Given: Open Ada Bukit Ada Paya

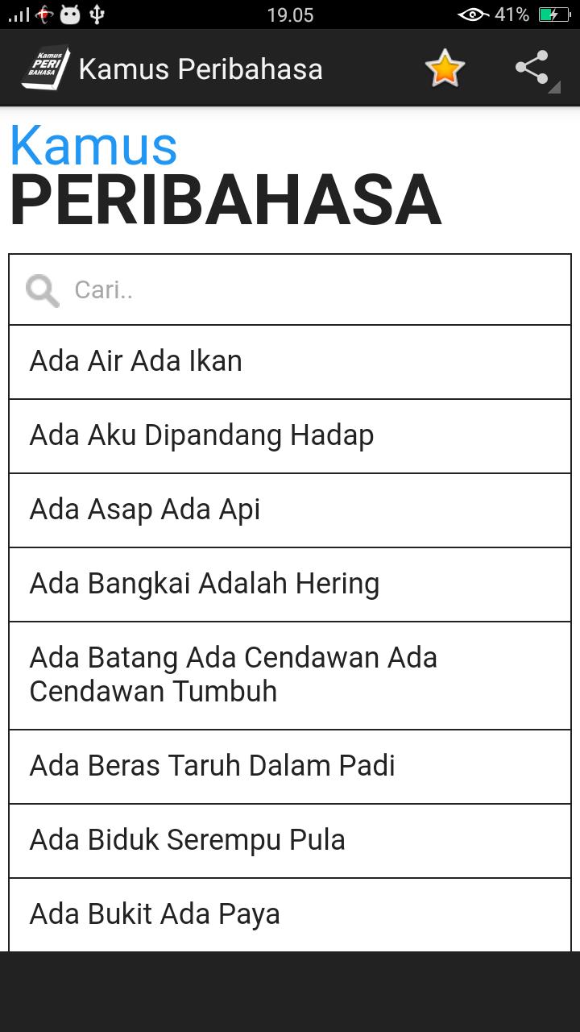Looking at the screenshot, I should [290, 915].
